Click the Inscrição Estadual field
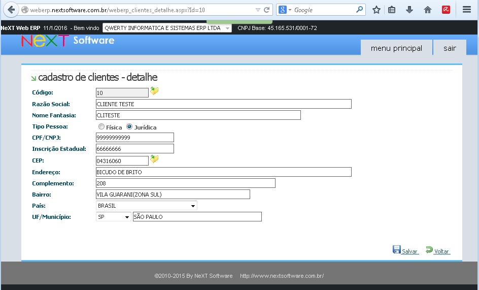Screen dimensions: 479x290 (x=135, y=149)
